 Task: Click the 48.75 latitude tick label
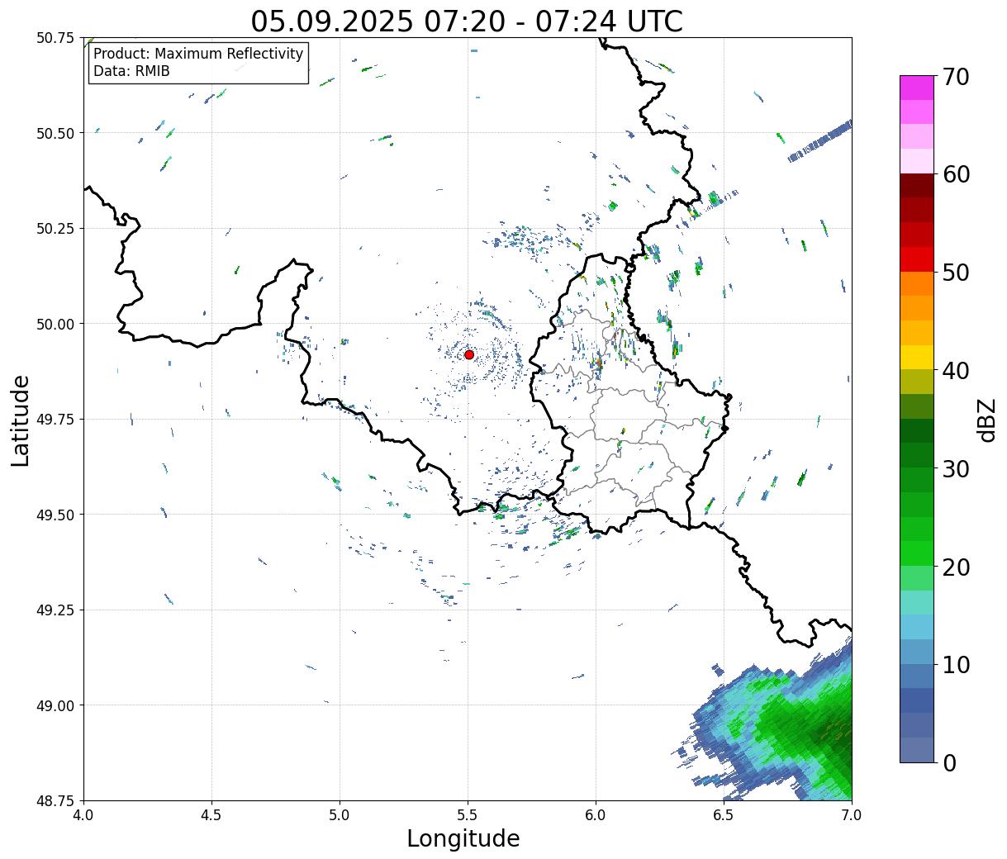55,800
